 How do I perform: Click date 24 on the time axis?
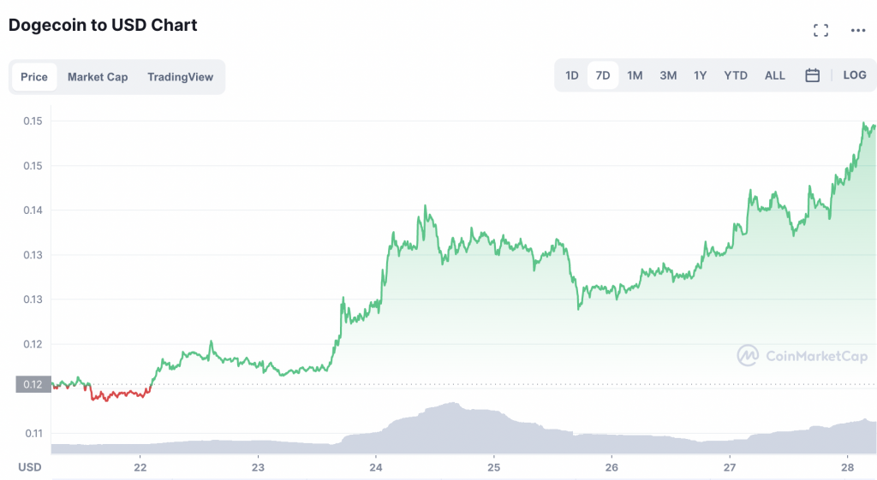pos(375,467)
